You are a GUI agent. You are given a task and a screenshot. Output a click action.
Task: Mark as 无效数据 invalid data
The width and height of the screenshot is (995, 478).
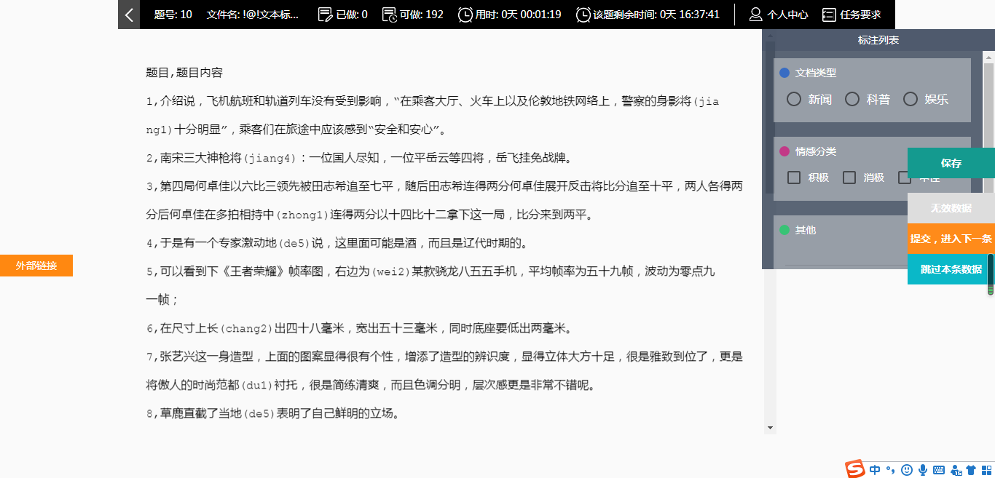[951, 208]
